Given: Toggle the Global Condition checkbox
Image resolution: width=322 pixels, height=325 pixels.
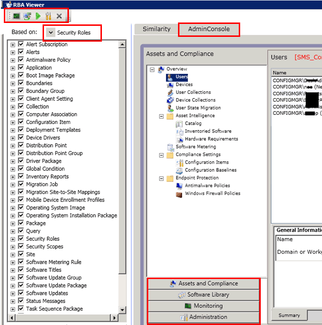Looking at the screenshot, I should (x=21, y=168).
